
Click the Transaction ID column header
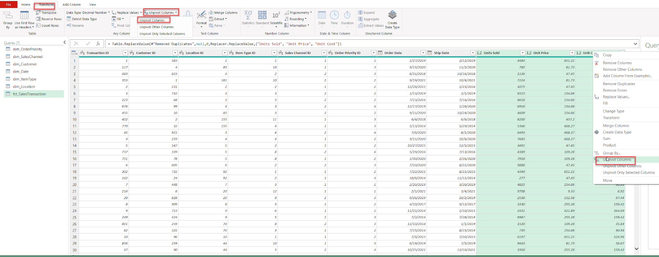(98, 53)
